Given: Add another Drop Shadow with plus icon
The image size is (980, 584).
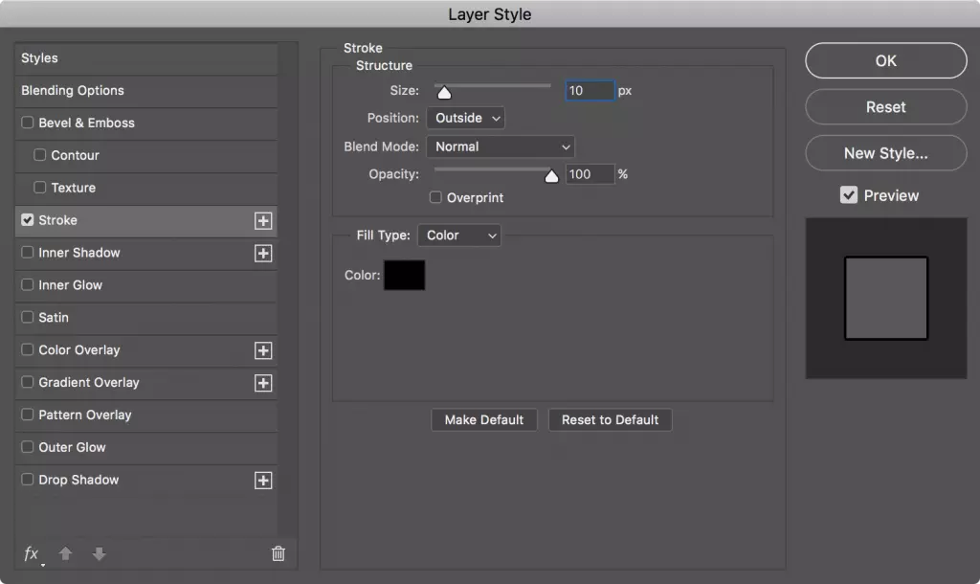Looking at the screenshot, I should point(263,481).
